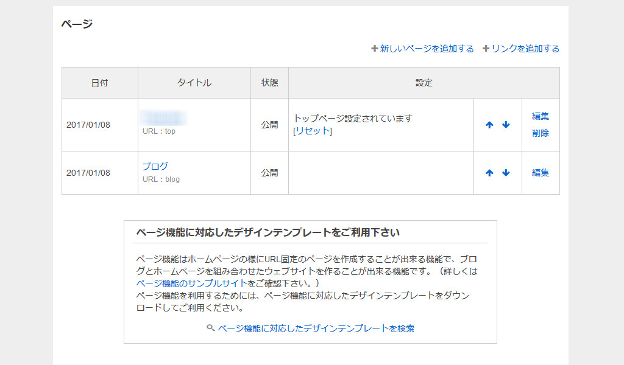This screenshot has height=365, width=624.
Task: Move the ブログ row down with arrow
Action: (x=506, y=173)
